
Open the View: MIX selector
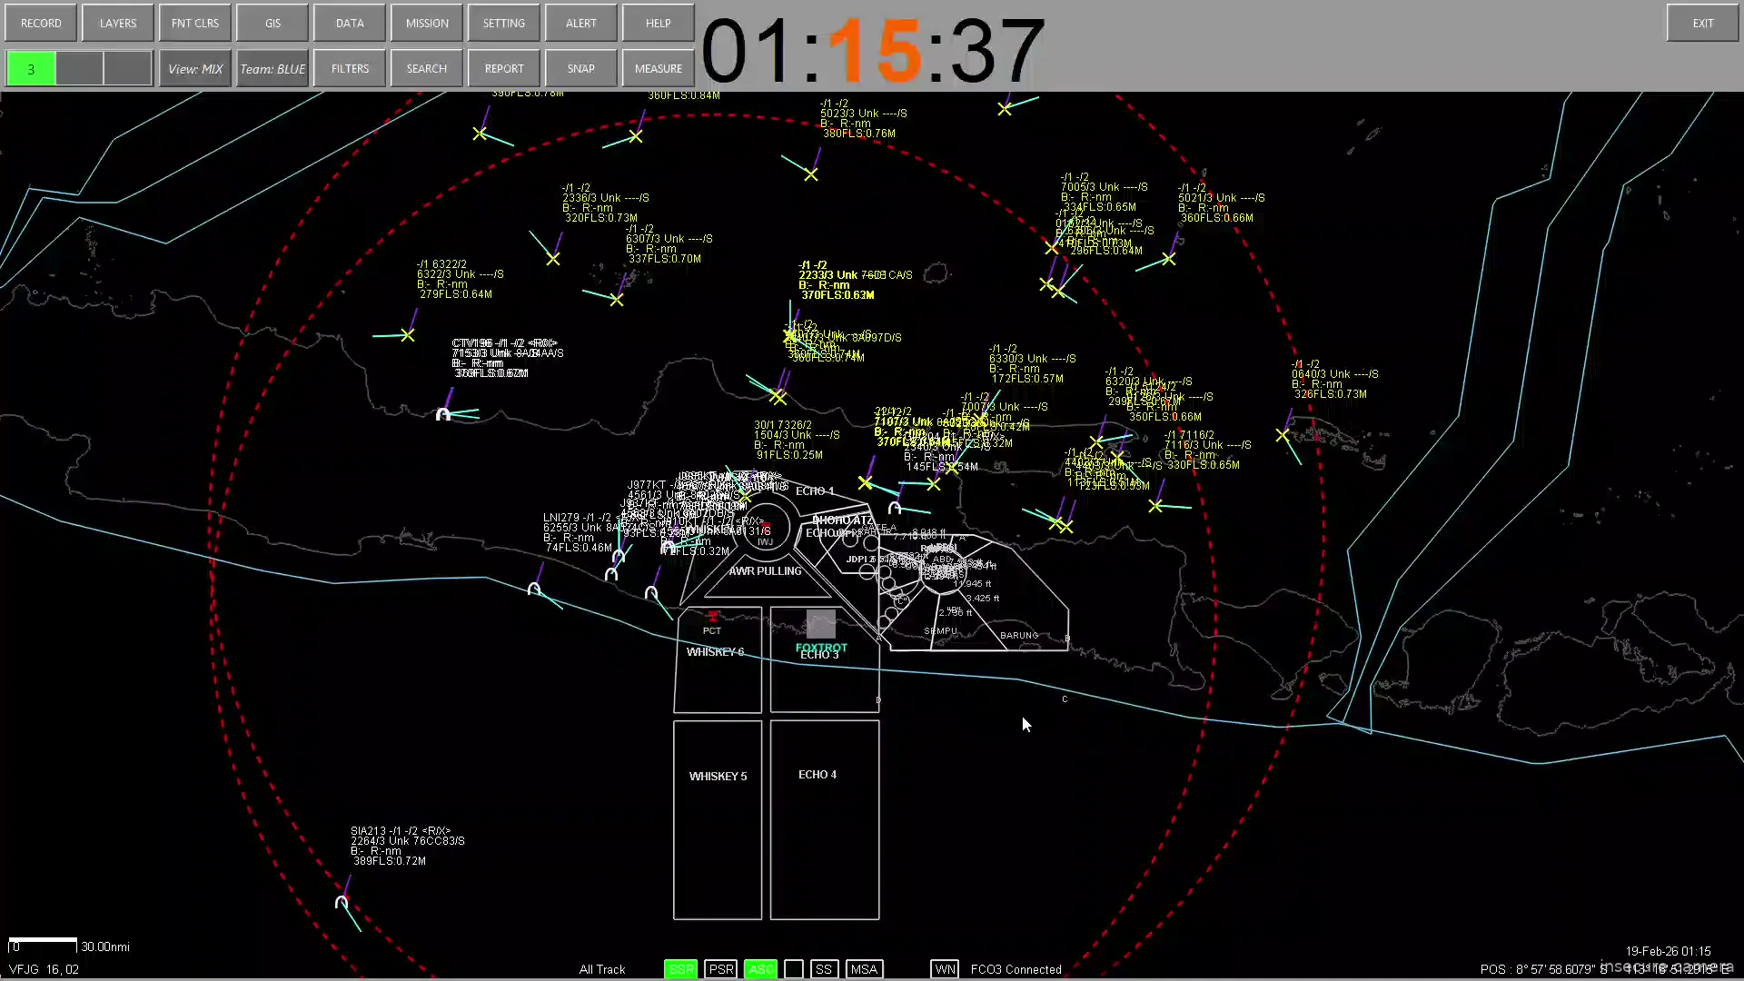point(195,69)
